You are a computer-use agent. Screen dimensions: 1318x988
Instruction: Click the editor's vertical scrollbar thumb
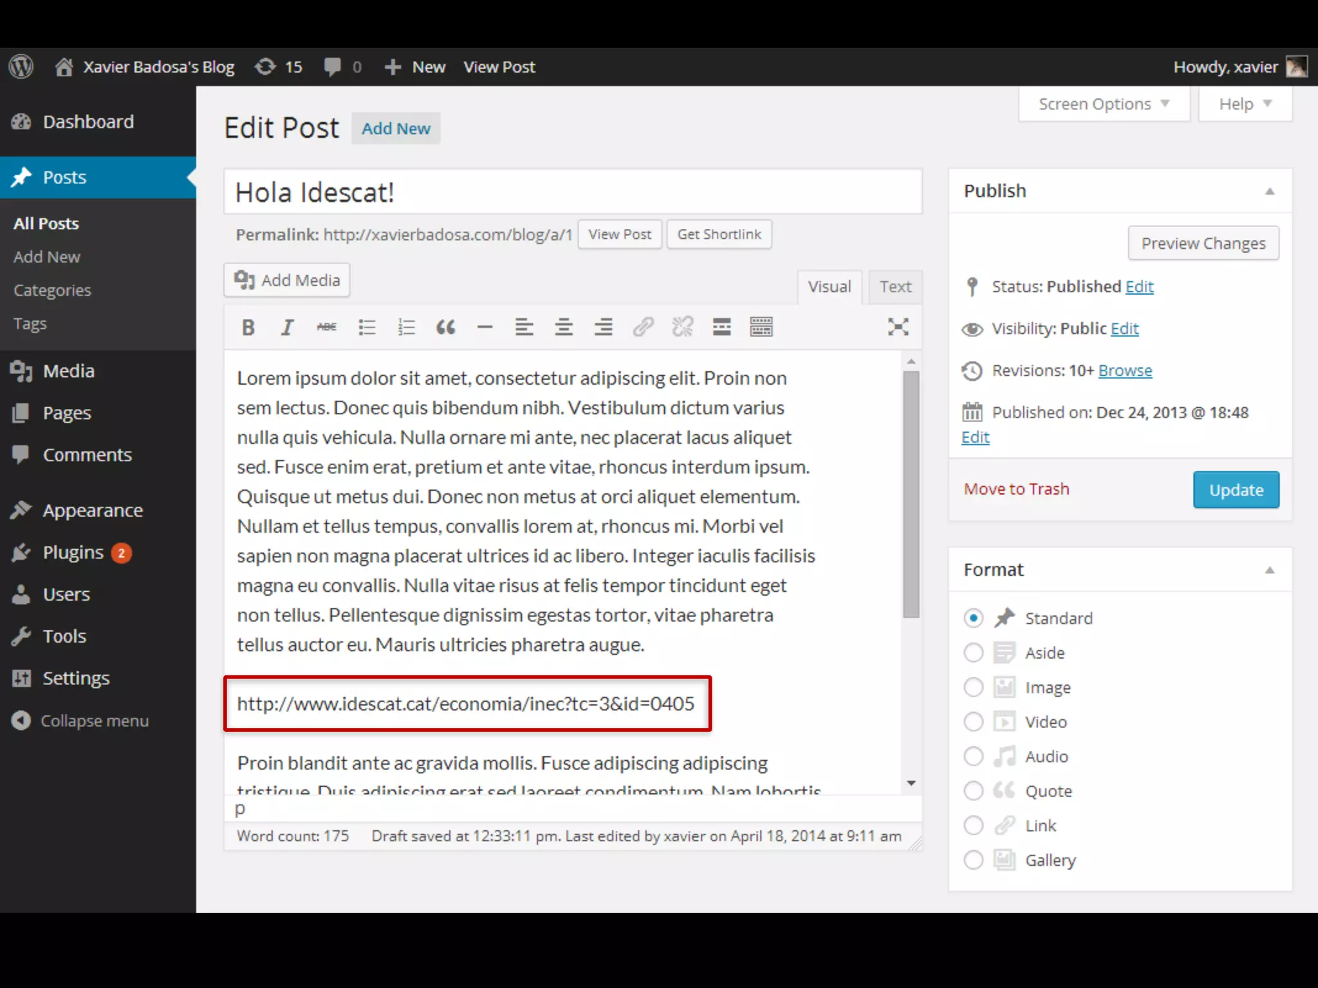pos(911,494)
